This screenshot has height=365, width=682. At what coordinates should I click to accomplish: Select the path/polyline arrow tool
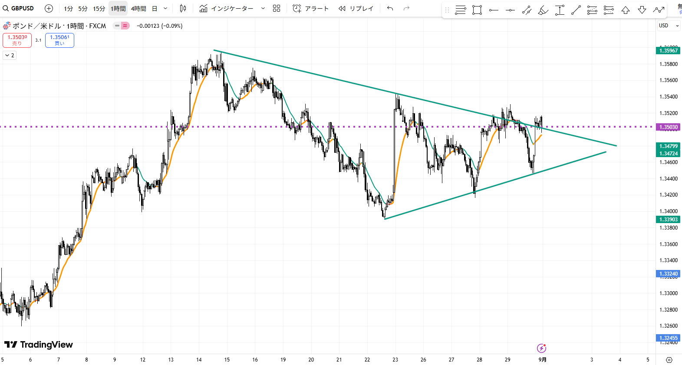coord(659,10)
